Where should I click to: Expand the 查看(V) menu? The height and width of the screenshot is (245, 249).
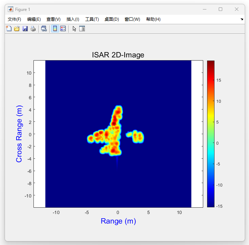point(54,19)
